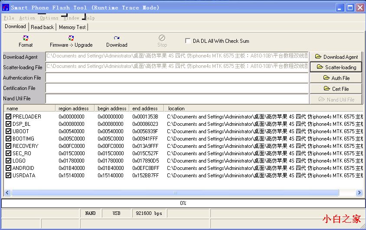Uncheck the PRELOADER checkbox
The height and width of the screenshot is (230, 366).
[x=8, y=116]
